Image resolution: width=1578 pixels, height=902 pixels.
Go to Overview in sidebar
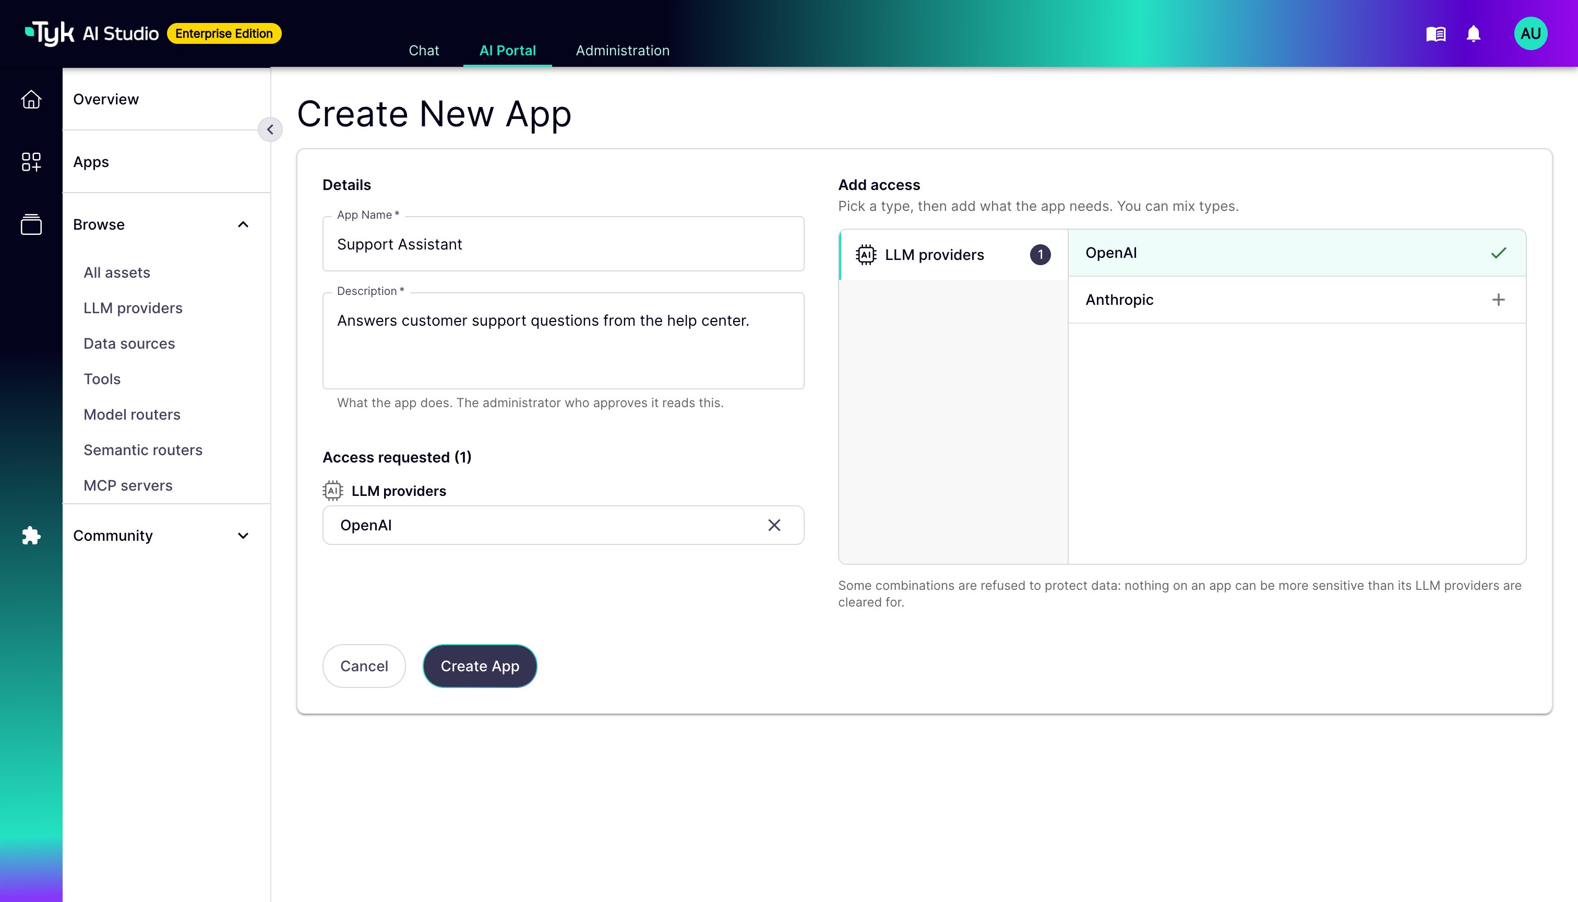coord(106,99)
